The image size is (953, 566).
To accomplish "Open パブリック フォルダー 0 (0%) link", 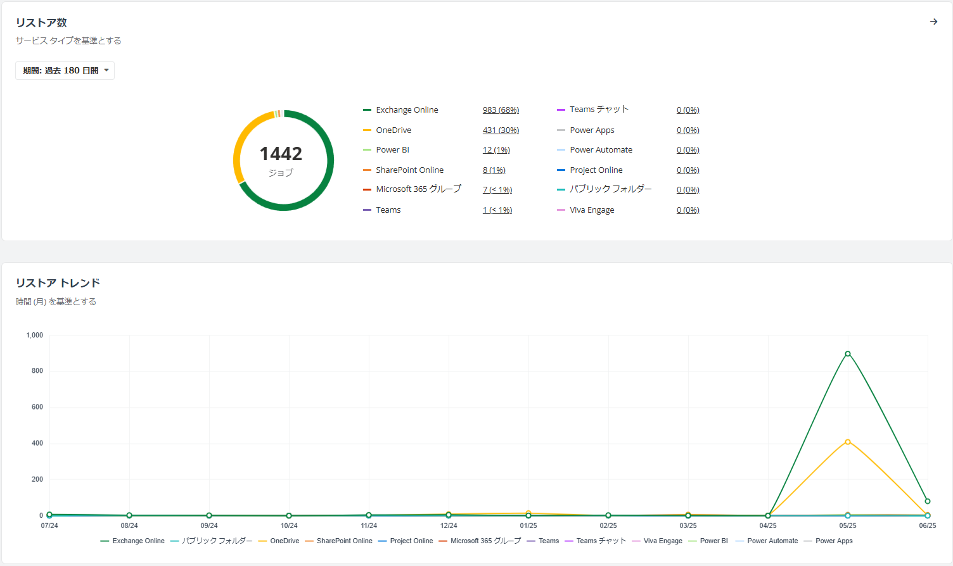I will [688, 189].
